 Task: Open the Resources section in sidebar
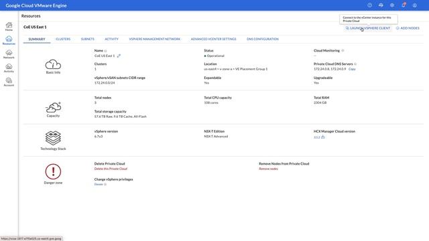point(9,40)
